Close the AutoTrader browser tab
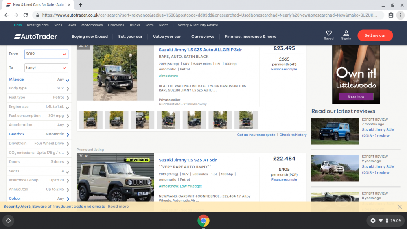 click(69, 4)
